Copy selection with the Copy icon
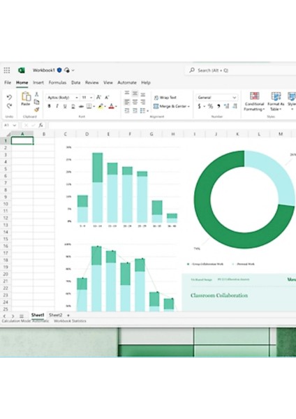The width and height of the screenshot is (296, 419). pyautogui.click(x=36, y=102)
